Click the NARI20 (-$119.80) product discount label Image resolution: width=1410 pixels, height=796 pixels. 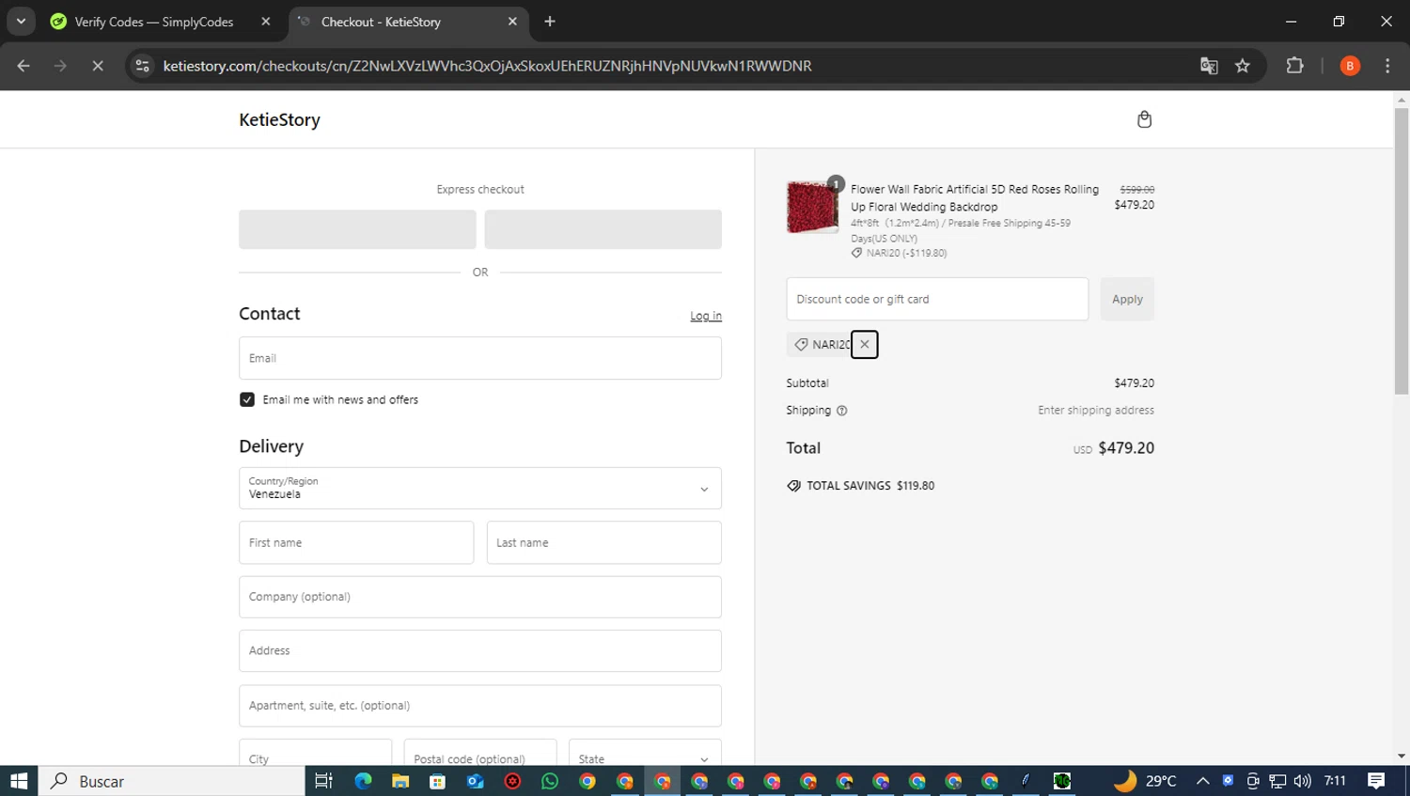906,253
